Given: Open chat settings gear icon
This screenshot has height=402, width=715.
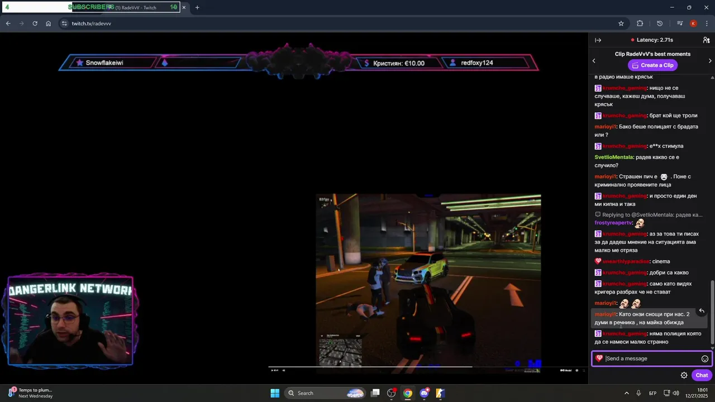Looking at the screenshot, I should [x=684, y=375].
